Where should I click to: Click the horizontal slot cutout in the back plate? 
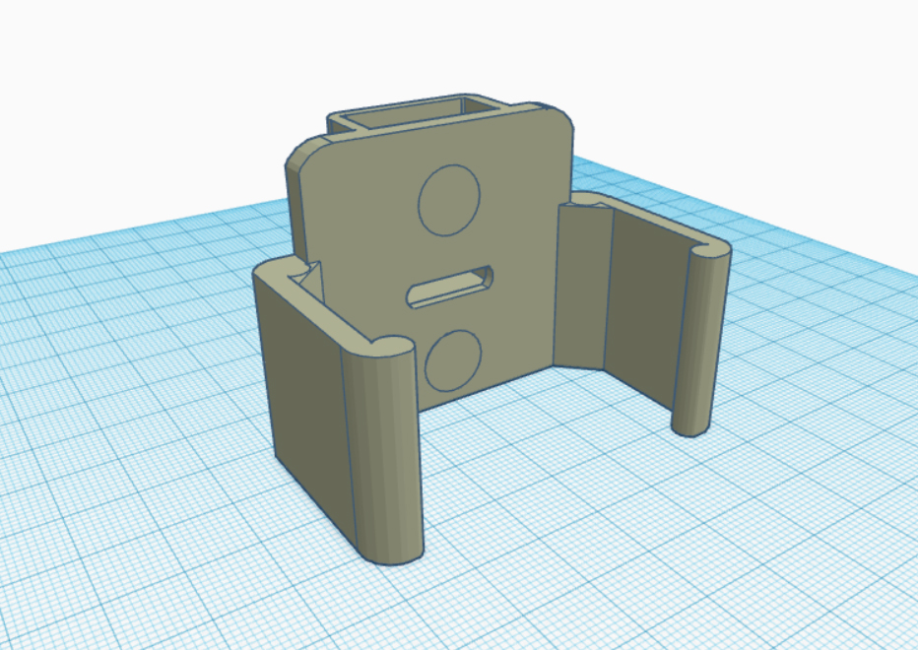click(x=449, y=287)
